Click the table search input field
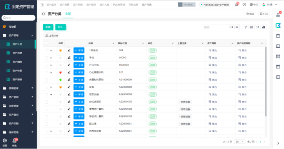This screenshot has height=149, width=284. (x=216, y=27)
